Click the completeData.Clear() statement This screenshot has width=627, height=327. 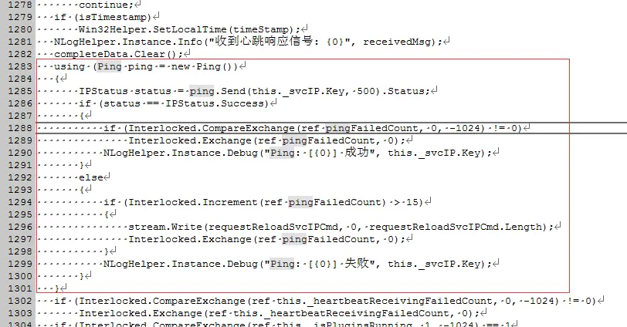(x=118, y=54)
